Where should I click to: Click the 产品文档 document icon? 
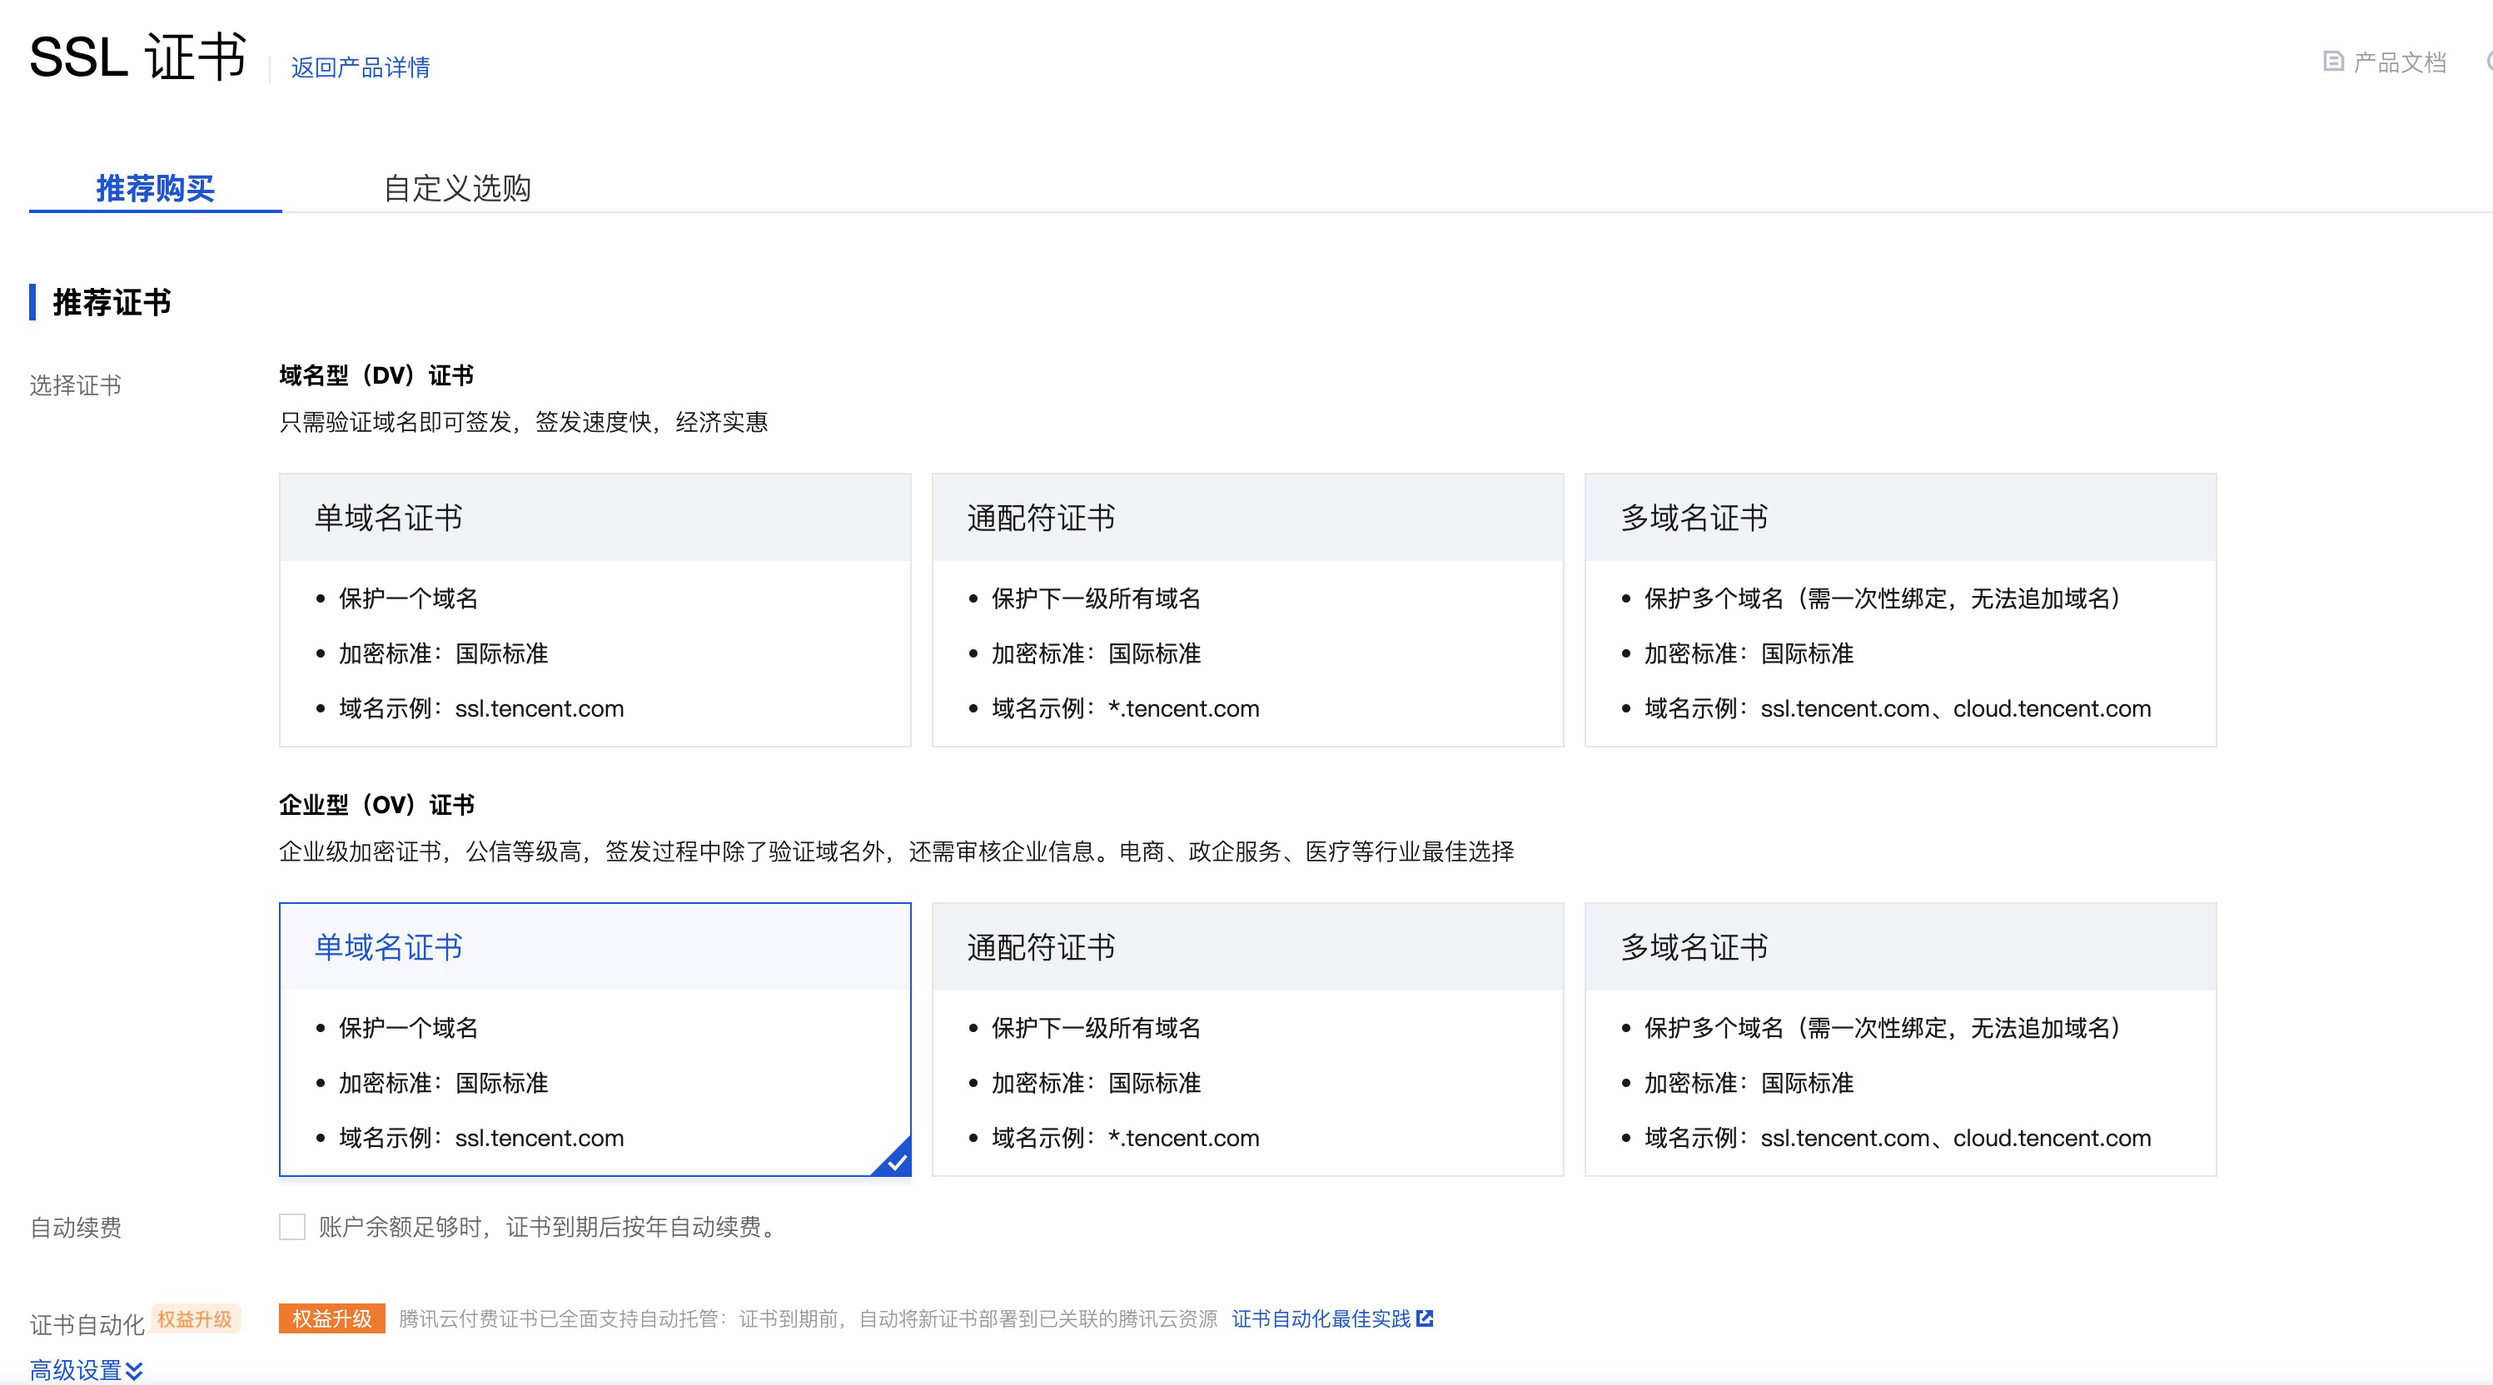2333,62
